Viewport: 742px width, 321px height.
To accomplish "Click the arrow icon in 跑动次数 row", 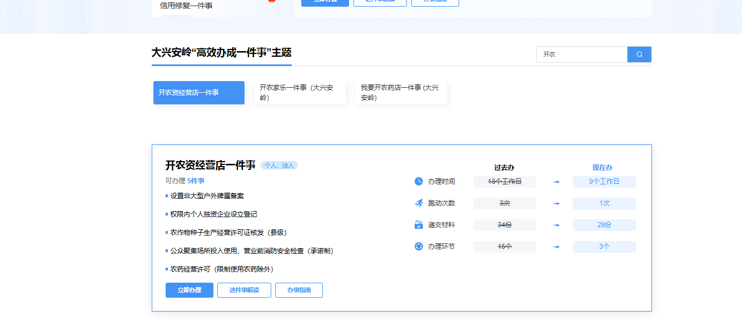I will pyautogui.click(x=556, y=203).
